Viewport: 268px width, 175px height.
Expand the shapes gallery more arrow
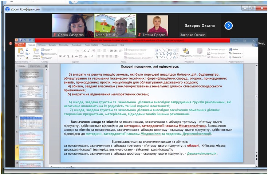(x=178, y=57)
